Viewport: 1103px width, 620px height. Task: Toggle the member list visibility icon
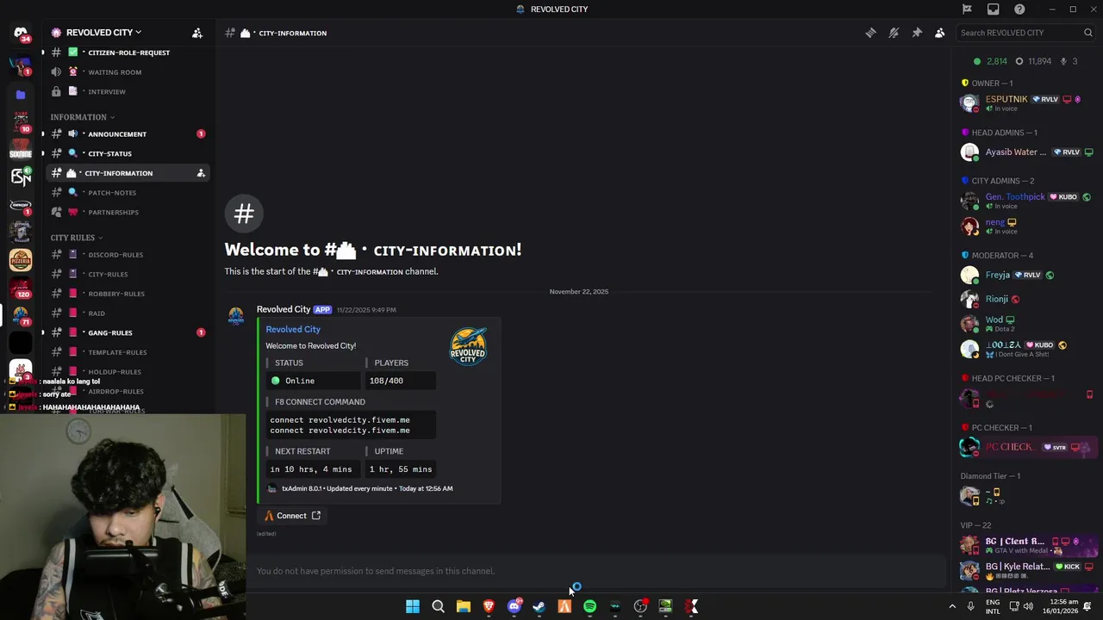[940, 33]
